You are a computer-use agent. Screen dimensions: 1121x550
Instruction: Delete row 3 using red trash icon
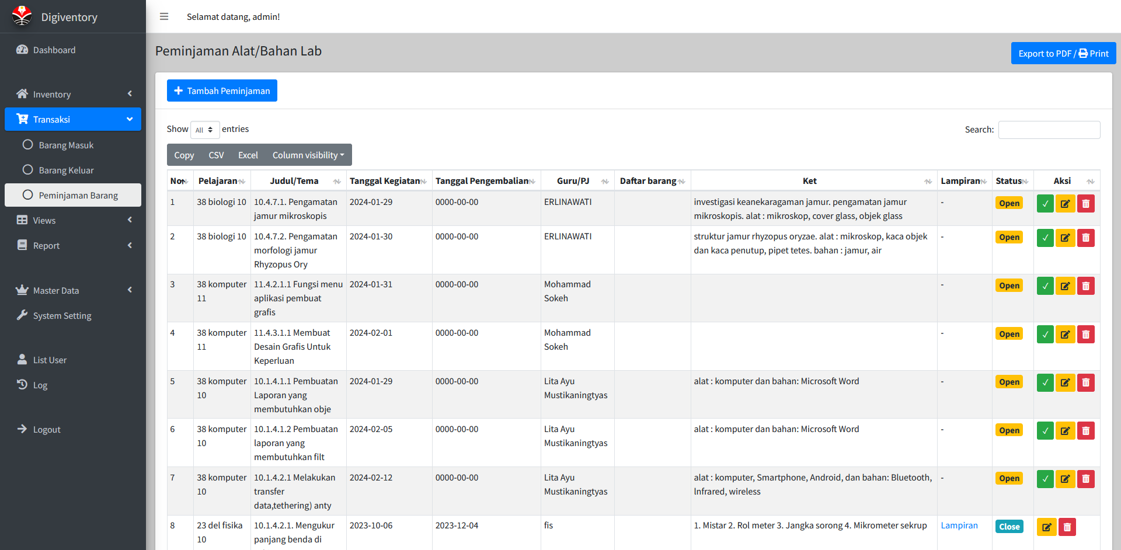pyautogui.click(x=1085, y=286)
